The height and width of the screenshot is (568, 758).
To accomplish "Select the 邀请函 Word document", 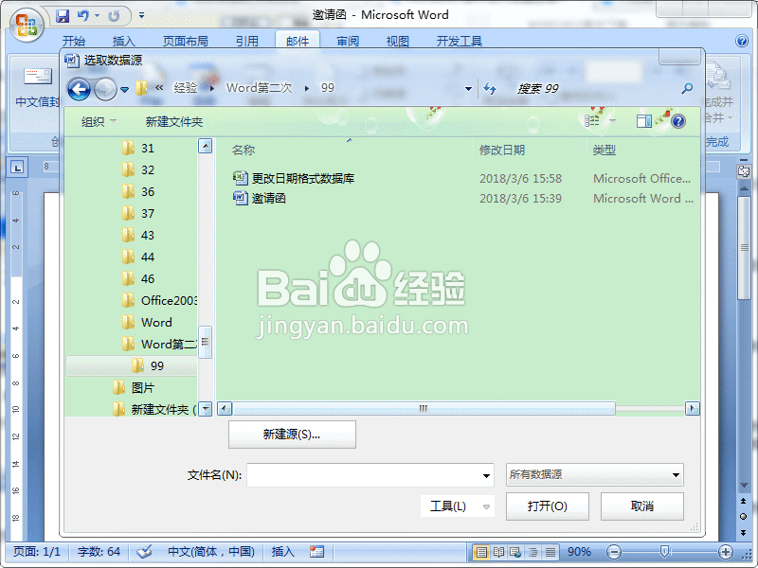I will click(x=260, y=198).
